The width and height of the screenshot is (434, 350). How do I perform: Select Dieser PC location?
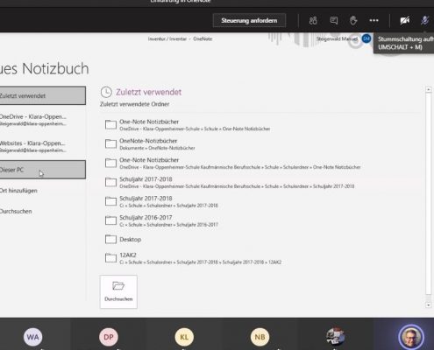[x=43, y=170]
